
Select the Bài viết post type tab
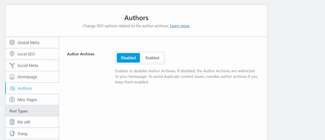click(24, 122)
